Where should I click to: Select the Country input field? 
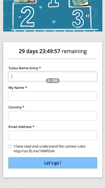coord(53,116)
